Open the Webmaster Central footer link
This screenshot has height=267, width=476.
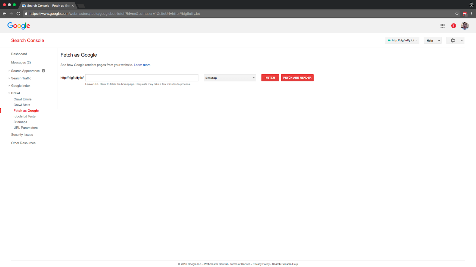216,264
